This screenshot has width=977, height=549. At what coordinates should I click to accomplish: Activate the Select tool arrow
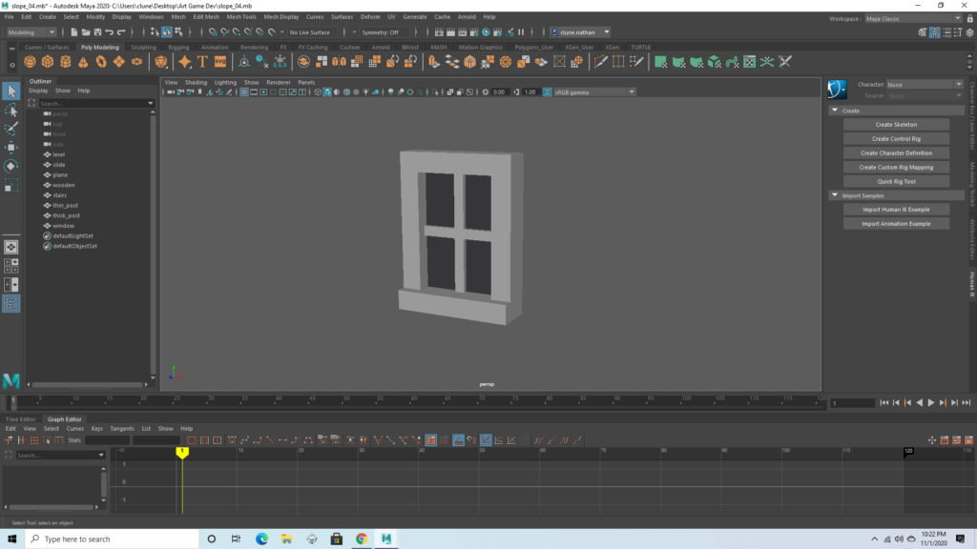[x=10, y=91]
